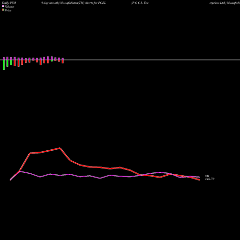Image resolution: width=240 pixels, height=240 pixels.
Task: Click the red-green Price legend swatch
Action: (3, 10)
